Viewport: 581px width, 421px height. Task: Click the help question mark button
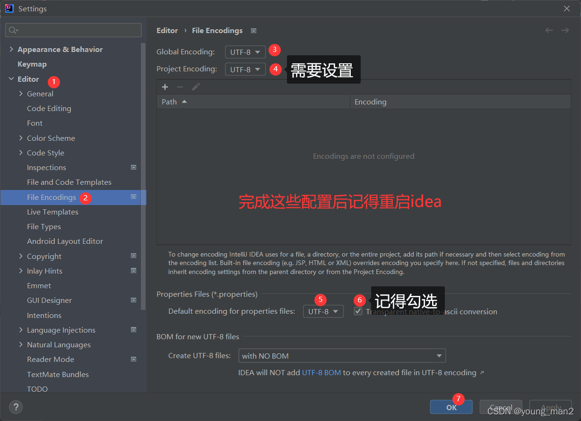coord(16,407)
